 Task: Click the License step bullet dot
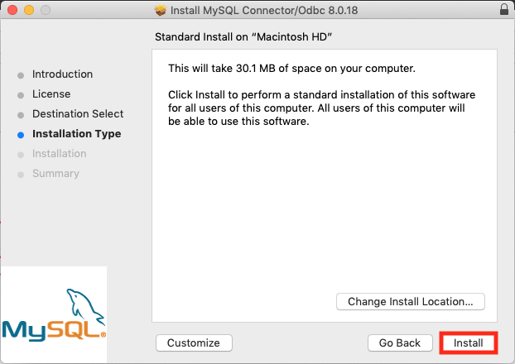(x=21, y=95)
